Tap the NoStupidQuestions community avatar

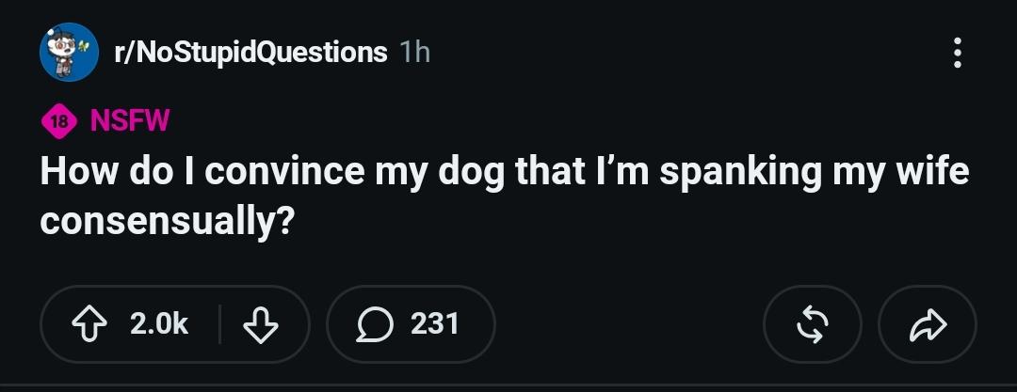click(x=70, y=52)
